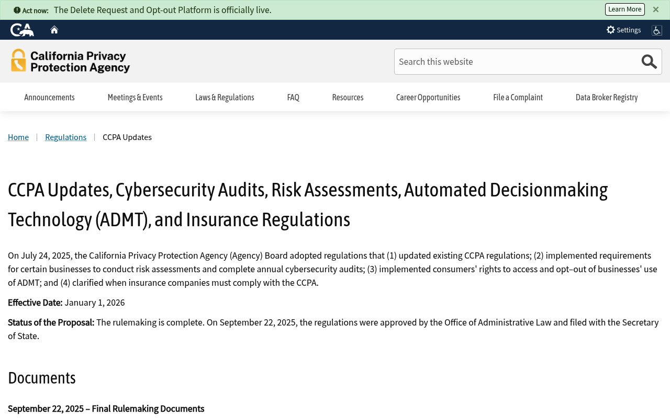Click September 22, 2025 Final Rulemaking Documents heading

tap(106, 409)
